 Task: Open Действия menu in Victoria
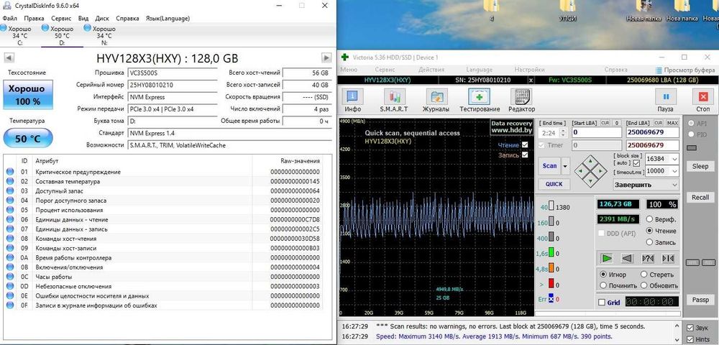pyautogui.click(x=431, y=70)
